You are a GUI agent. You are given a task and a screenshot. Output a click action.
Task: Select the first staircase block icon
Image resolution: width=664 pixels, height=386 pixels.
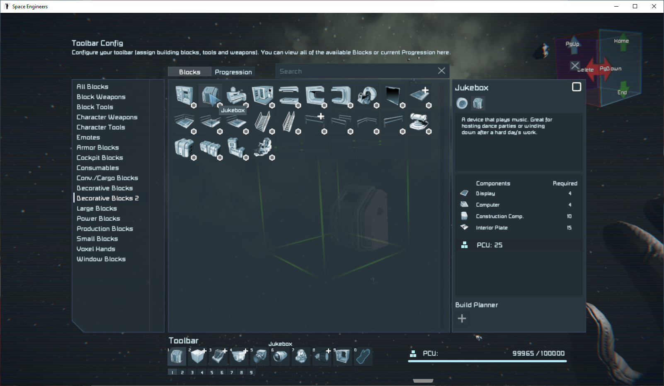point(262,121)
